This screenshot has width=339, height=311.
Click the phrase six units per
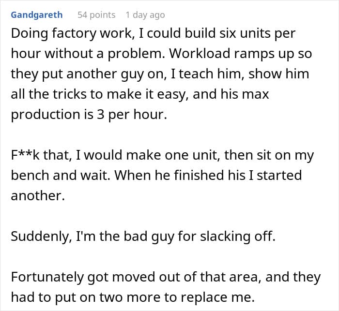point(258,33)
